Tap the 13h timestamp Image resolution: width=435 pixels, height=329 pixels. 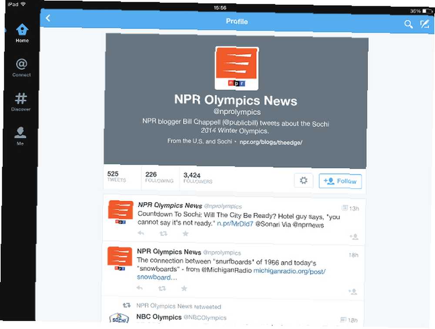tap(354, 209)
